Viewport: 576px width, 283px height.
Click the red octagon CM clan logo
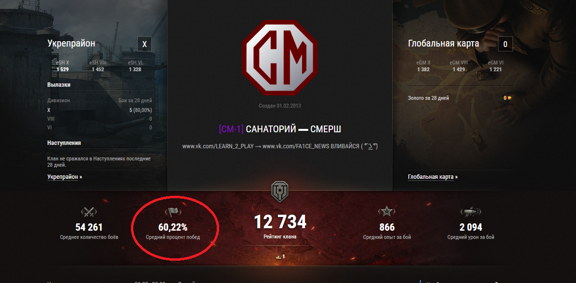280,58
